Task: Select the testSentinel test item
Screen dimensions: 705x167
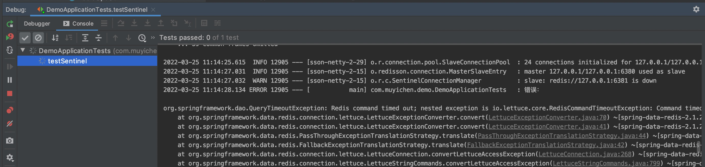Action: (x=87, y=61)
